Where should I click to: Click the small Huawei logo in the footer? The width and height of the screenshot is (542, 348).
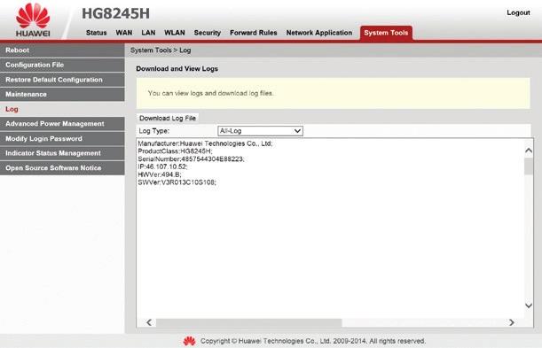[189, 341]
